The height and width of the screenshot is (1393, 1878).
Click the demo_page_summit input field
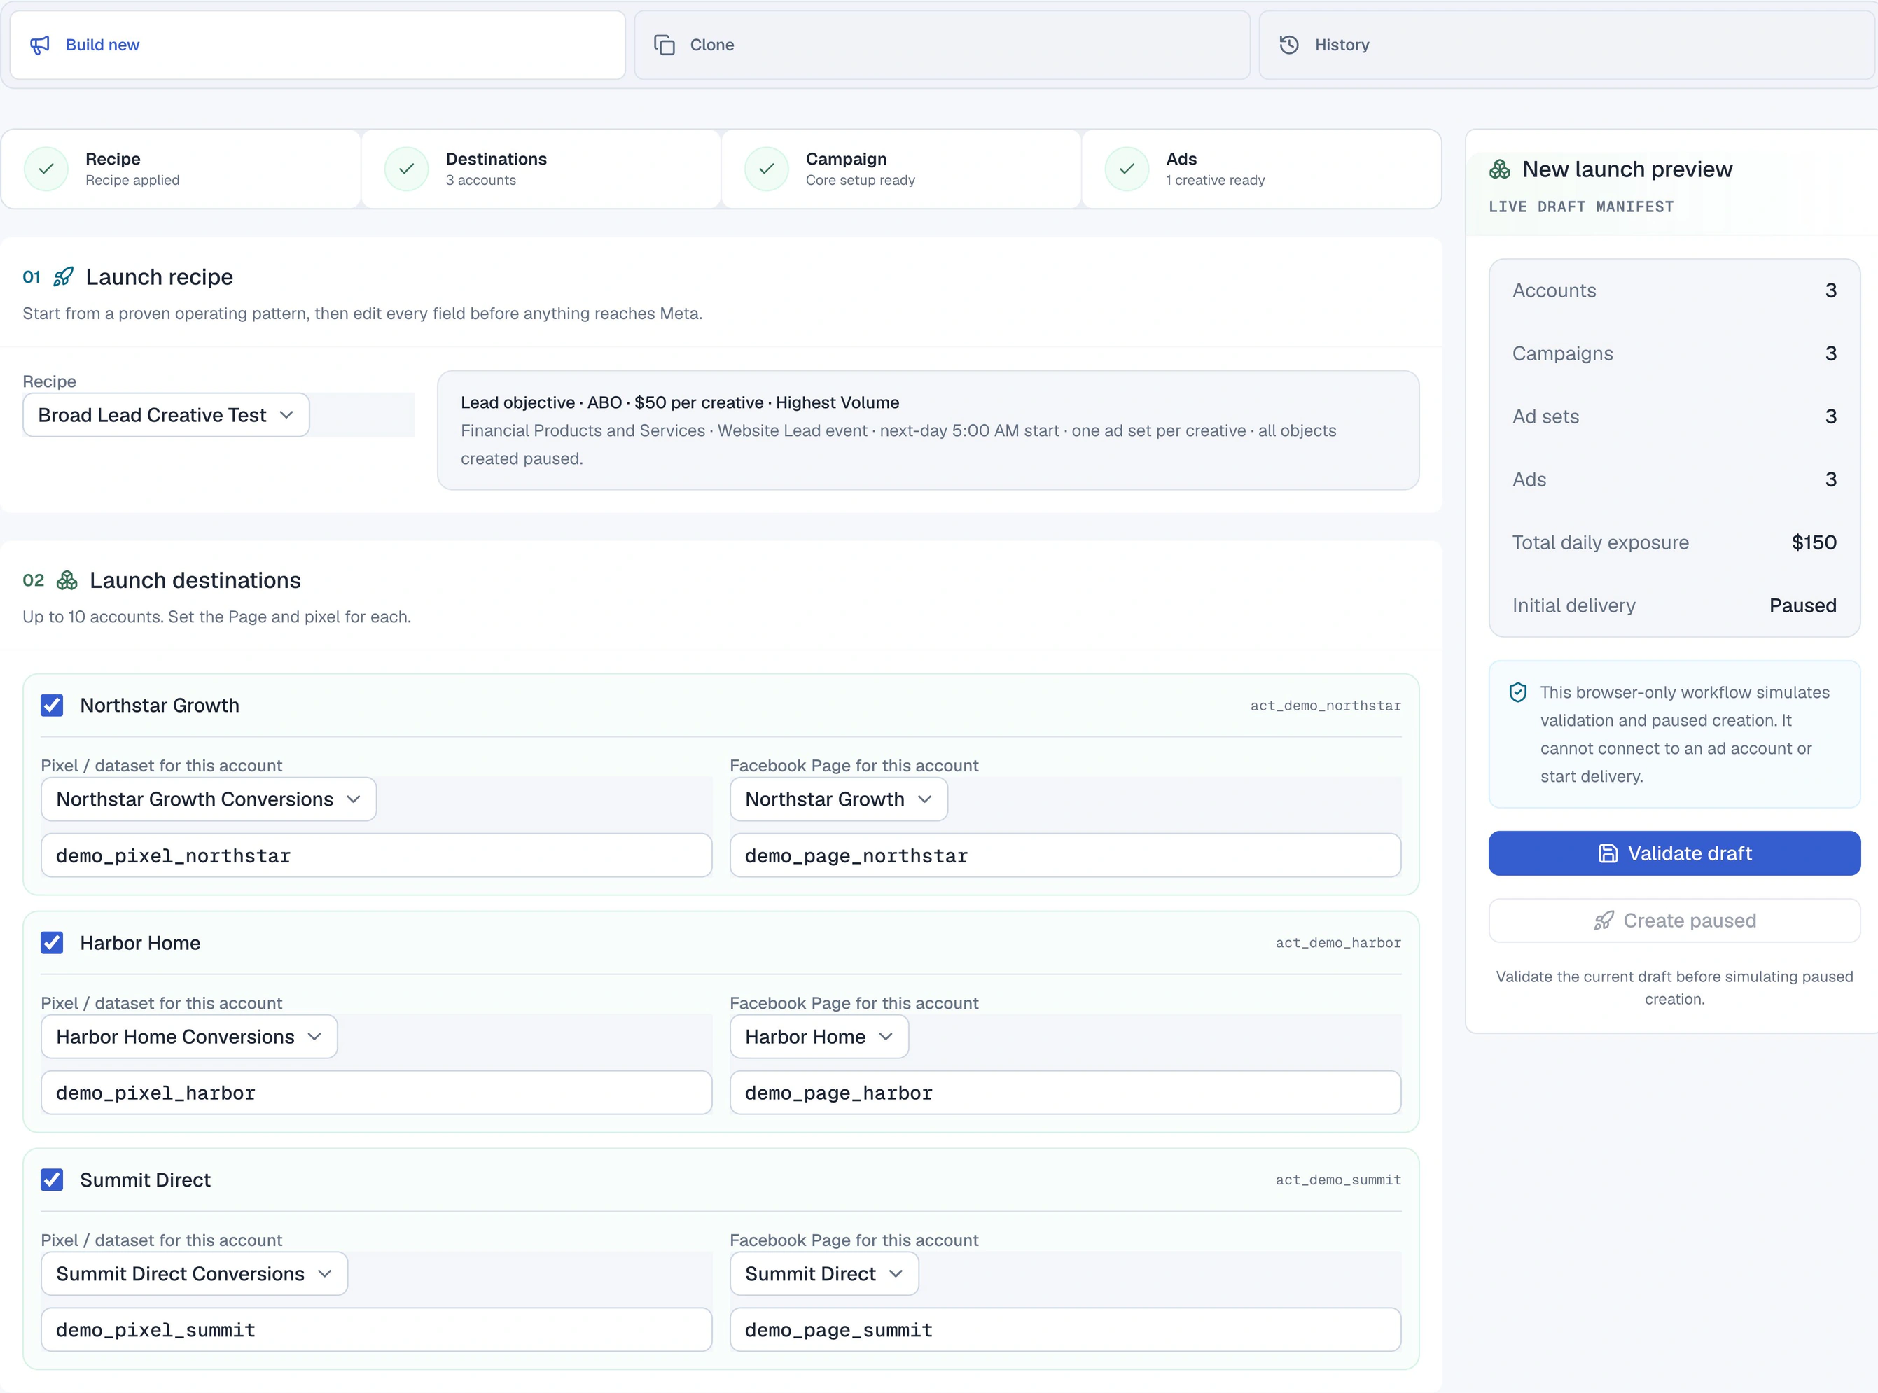(1065, 1330)
